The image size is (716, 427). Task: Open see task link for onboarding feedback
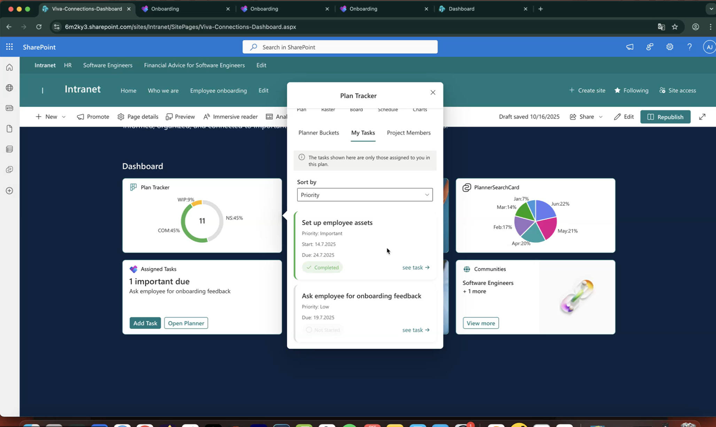(x=416, y=330)
